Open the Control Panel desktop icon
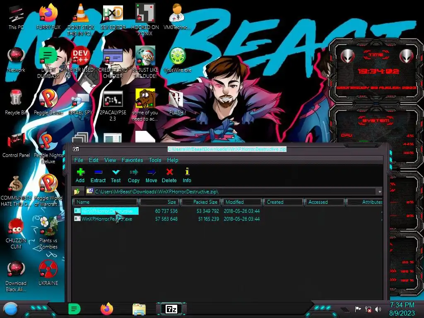Image resolution: width=424 pixels, height=318 pixels. coord(16,145)
